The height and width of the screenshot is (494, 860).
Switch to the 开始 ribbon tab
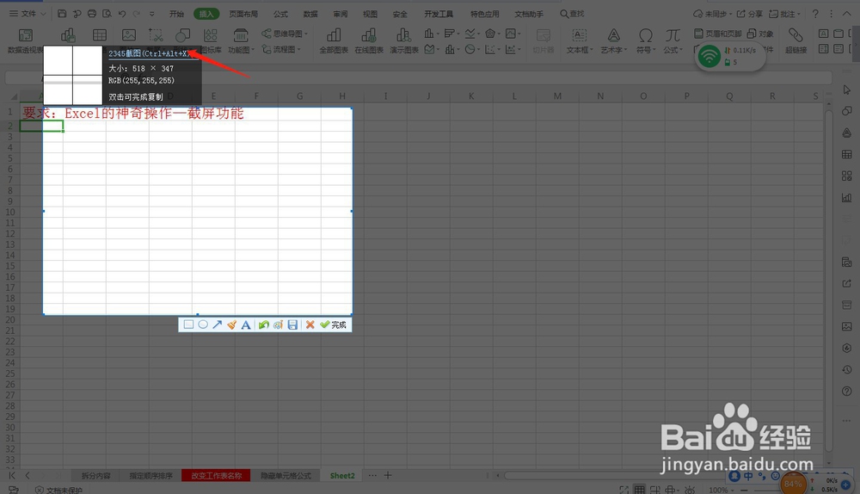click(x=176, y=14)
